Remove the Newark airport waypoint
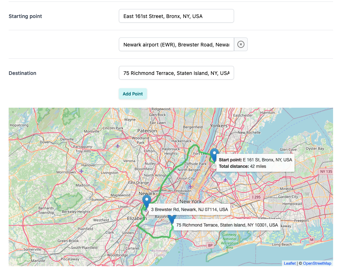The width and height of the screenshot is (341, 273). coord(241,44)
